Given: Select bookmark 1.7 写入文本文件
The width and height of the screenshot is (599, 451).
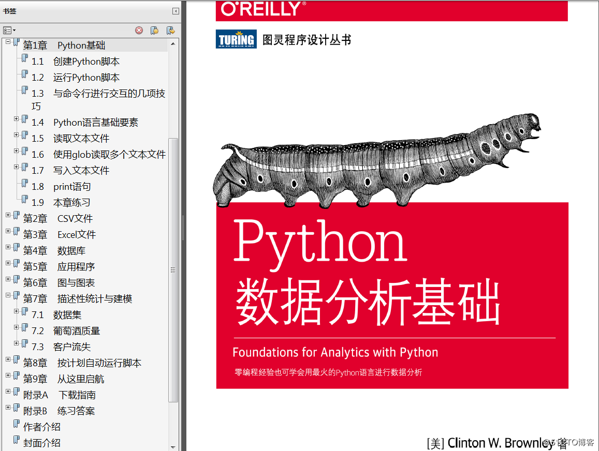Looking at the screenshot, I should pos(70,171).
